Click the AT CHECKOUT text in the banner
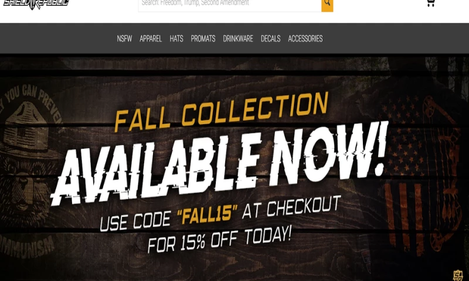Image resolution: width=469 pixels, height=281 pixels. (x=291, y=207)
